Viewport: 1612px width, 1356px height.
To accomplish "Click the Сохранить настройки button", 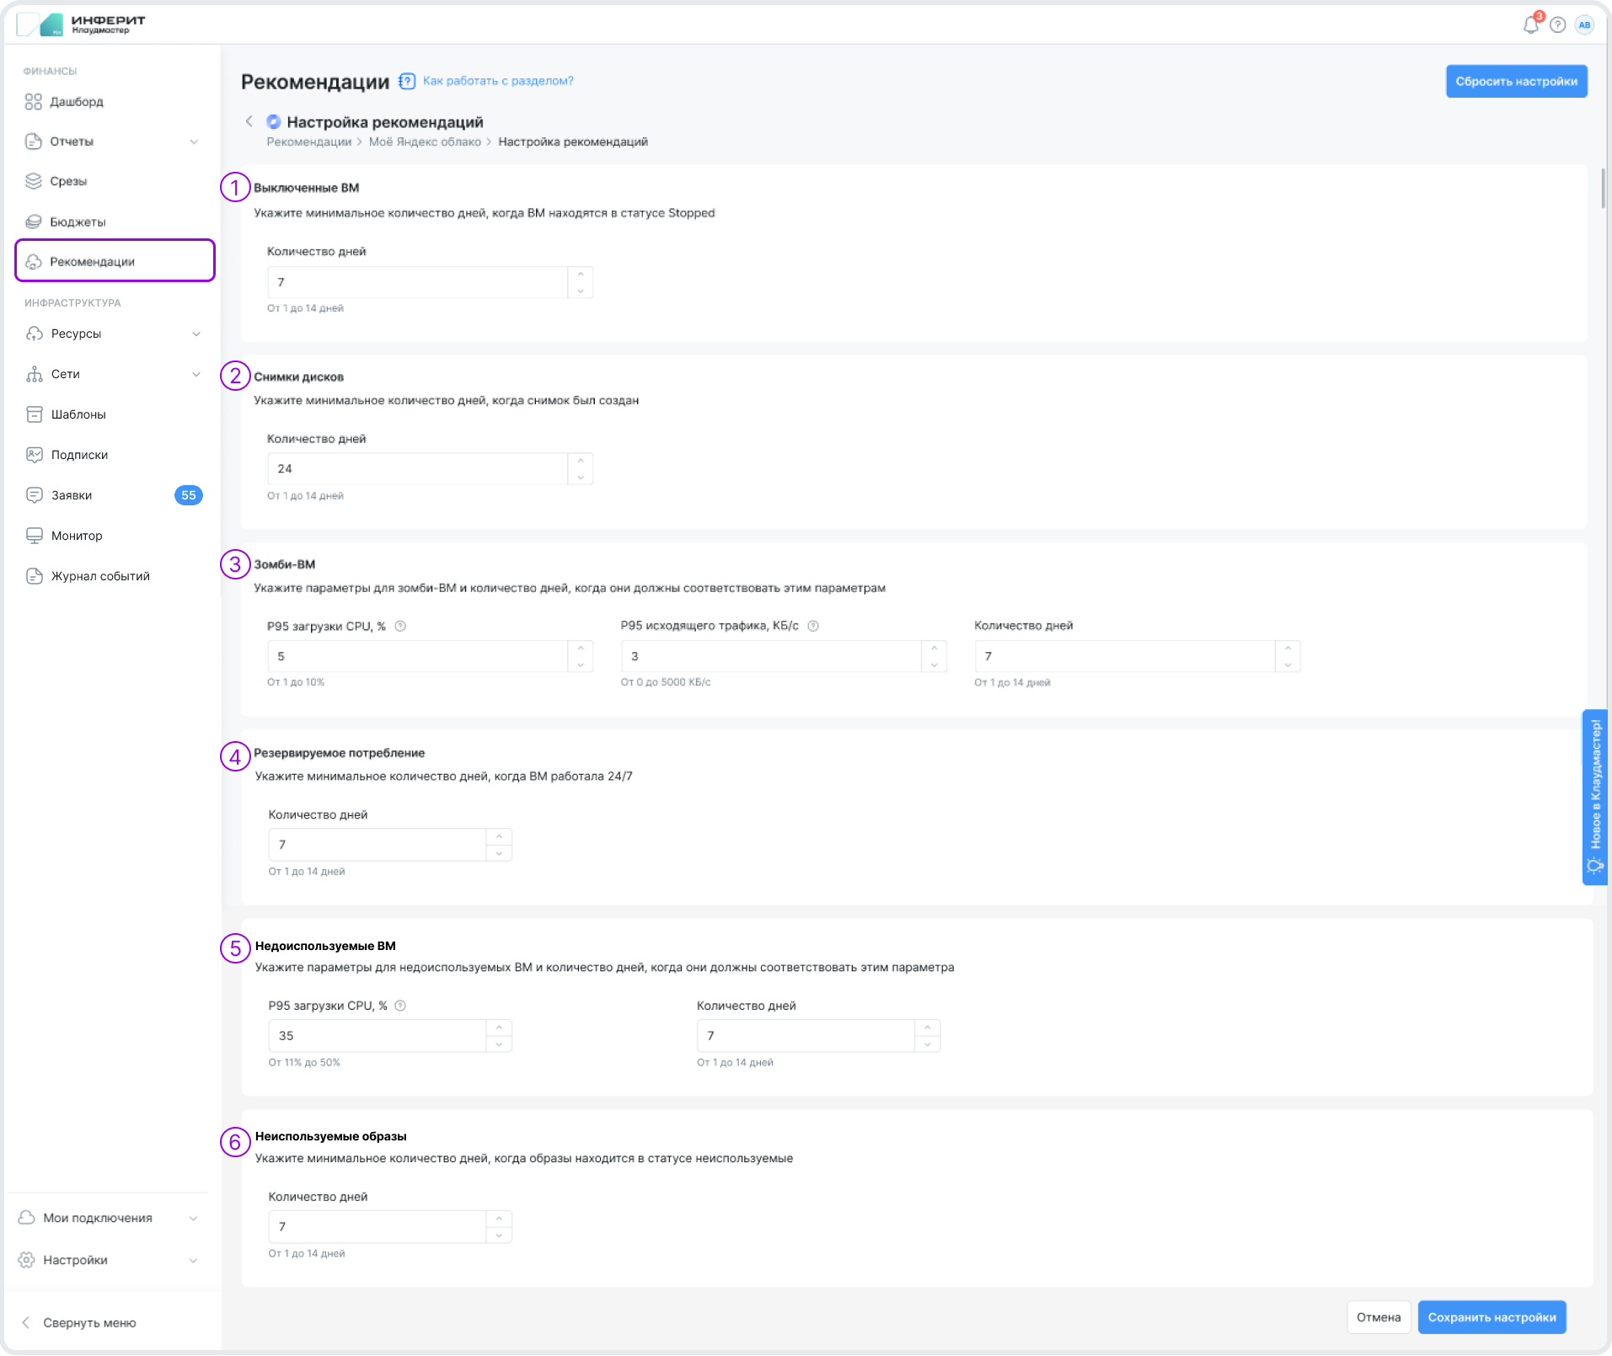I will [x=1491, y=1317].
